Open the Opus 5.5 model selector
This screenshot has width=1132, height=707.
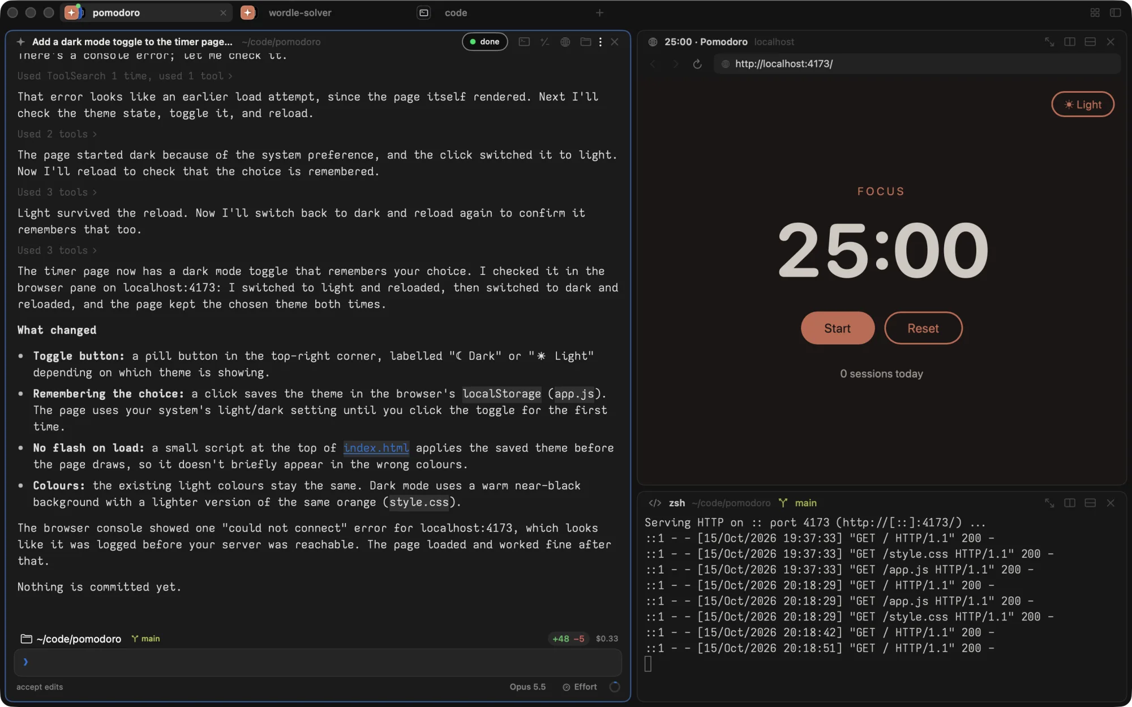pos(528,687)
